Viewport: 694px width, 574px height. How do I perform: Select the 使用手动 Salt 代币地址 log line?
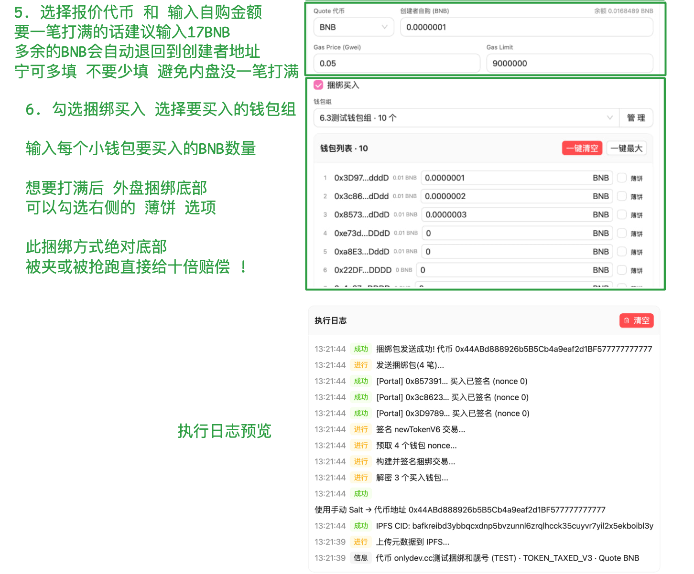click(460, 510)
